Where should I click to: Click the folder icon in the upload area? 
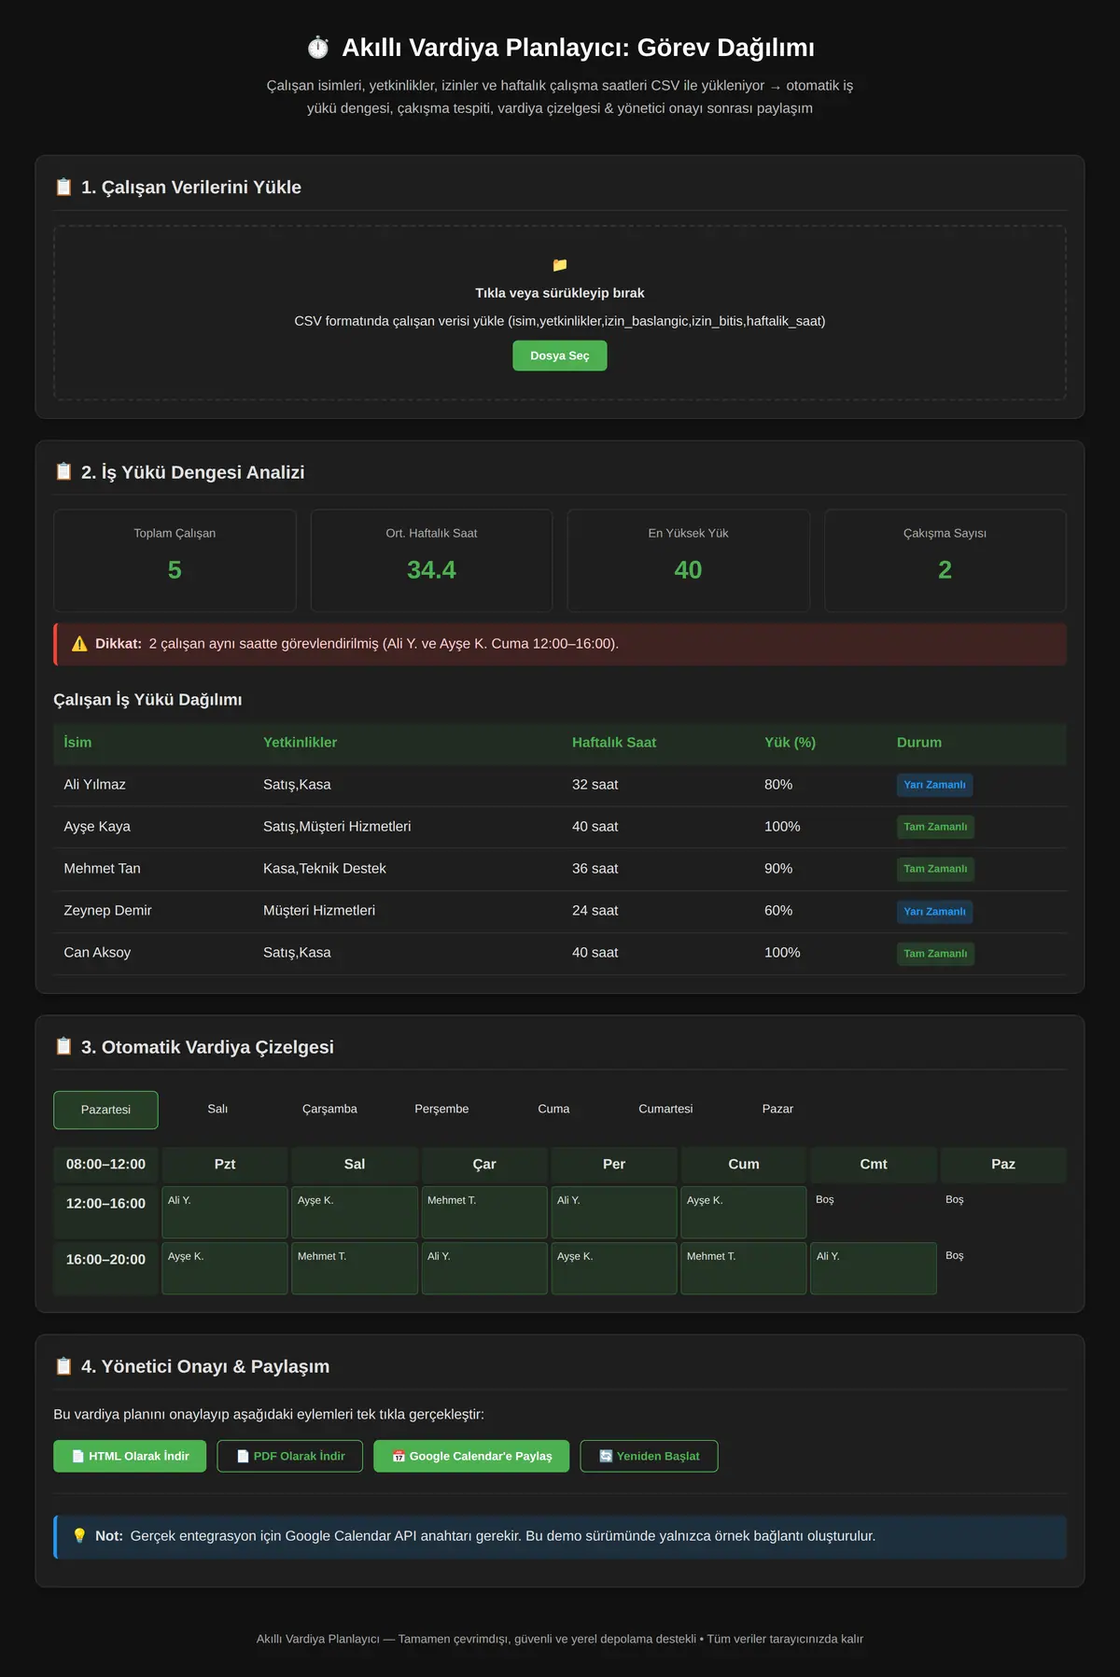pos(560,265)
